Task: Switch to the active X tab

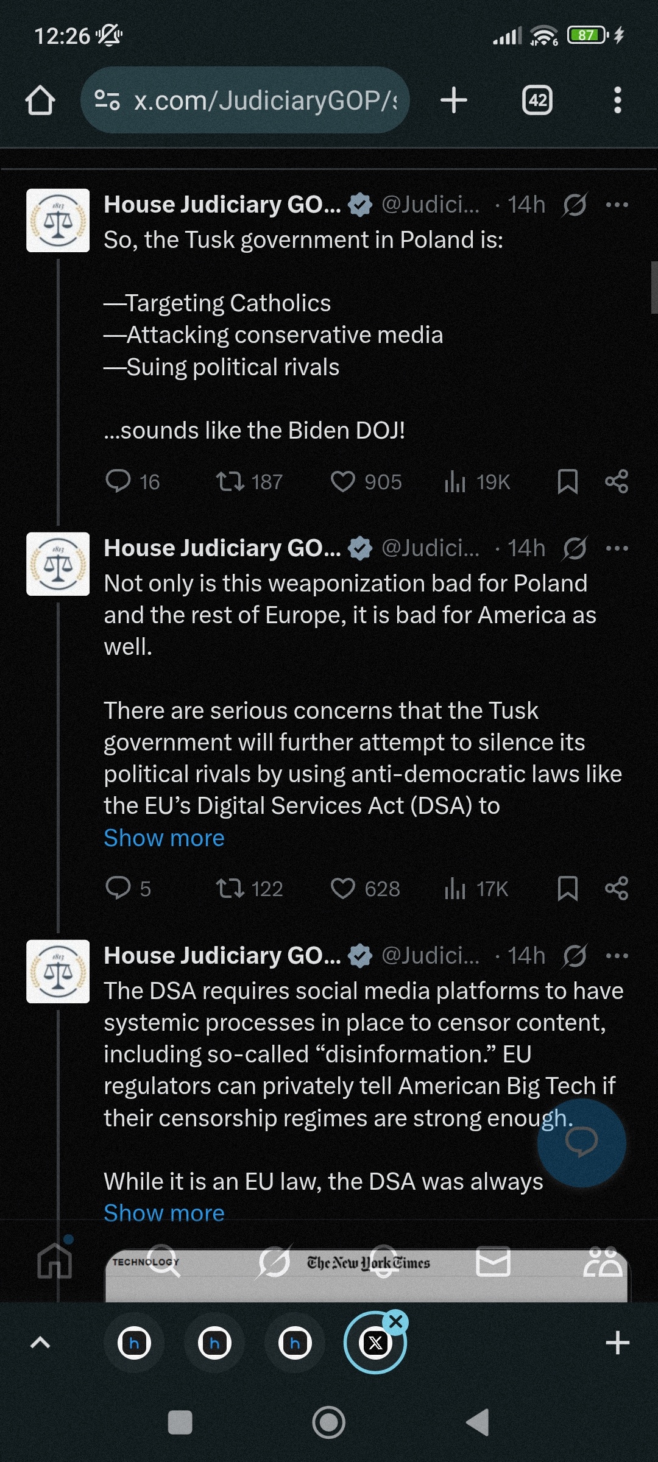Action: click(374, 1343)
